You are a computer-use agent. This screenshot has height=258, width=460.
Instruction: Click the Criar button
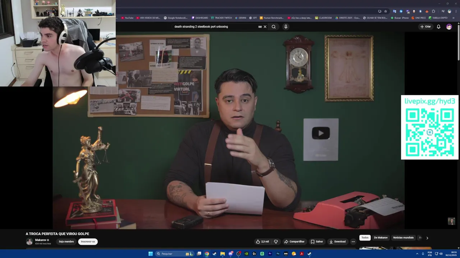click(x=425, y=27)
